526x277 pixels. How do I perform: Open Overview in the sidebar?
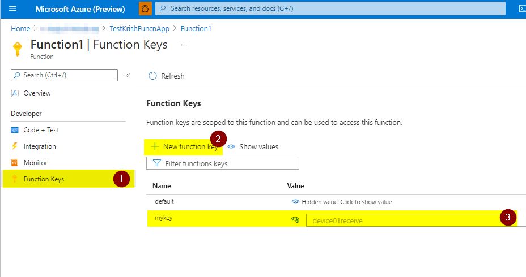(x=37, y=93)
